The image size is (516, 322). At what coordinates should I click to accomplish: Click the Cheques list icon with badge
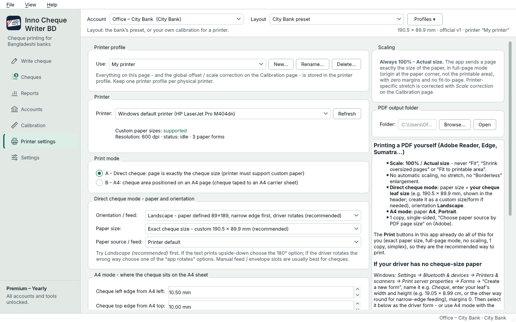[15, 77]
